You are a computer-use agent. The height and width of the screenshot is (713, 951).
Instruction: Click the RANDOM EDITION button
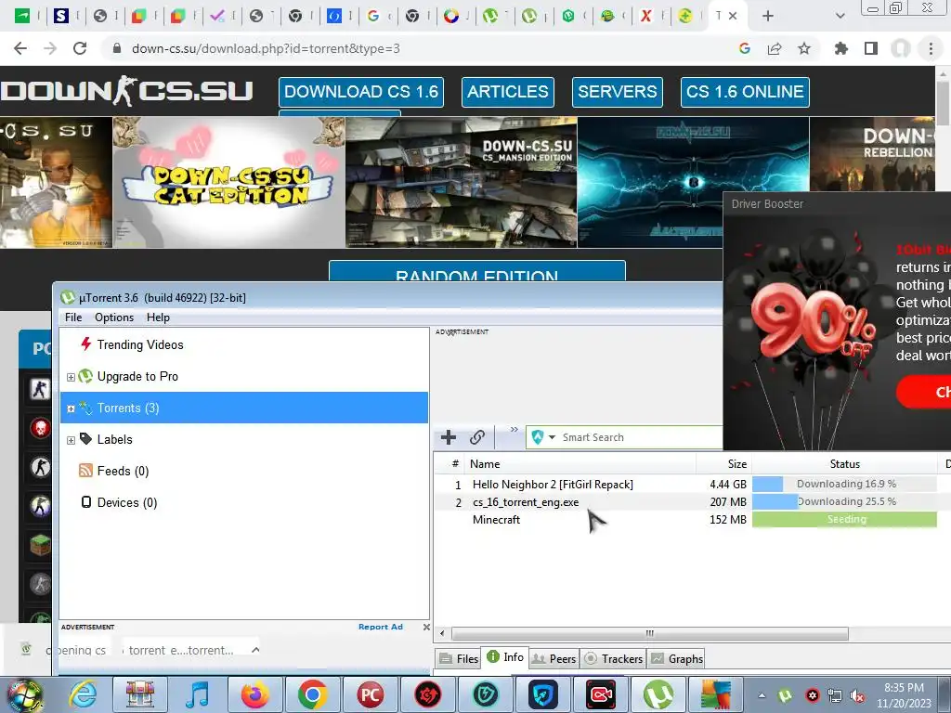(476, 271)
